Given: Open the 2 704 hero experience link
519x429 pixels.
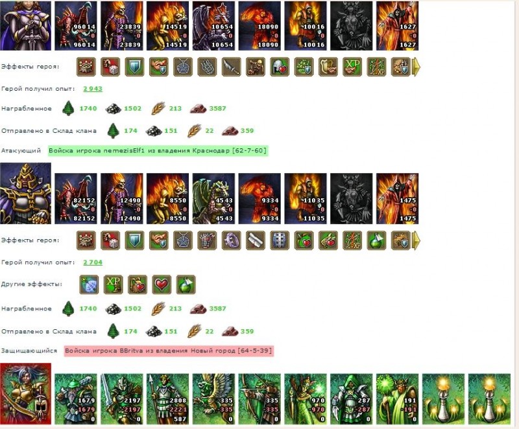Looking at the screenshot, I should [x=93, y=262].
